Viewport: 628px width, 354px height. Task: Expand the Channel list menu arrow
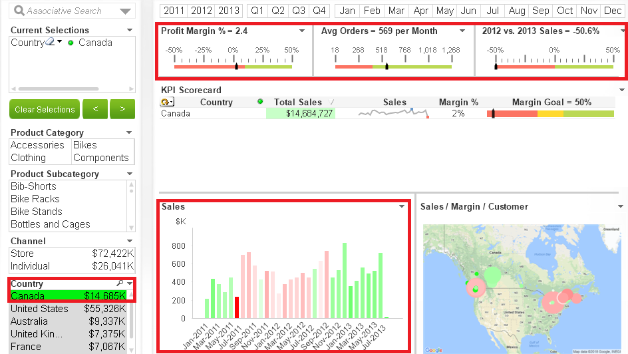(x=129, y=241)
